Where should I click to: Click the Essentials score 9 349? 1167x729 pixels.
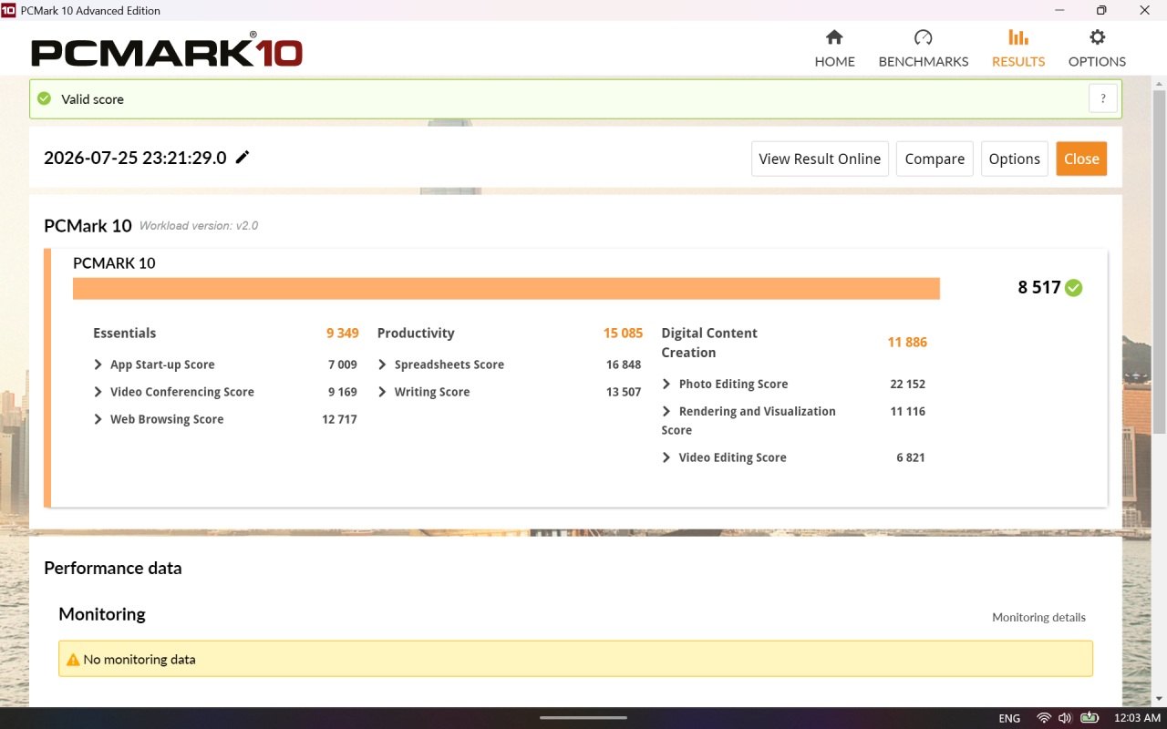coord(343,334)
